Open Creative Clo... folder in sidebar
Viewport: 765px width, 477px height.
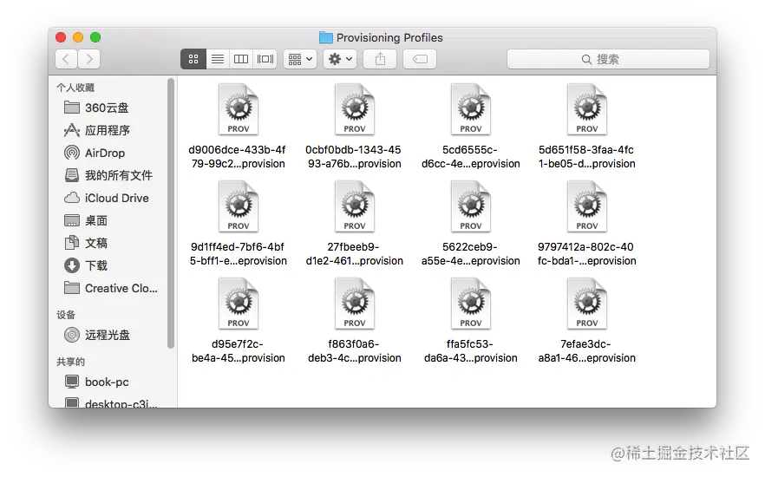[110, 288]
